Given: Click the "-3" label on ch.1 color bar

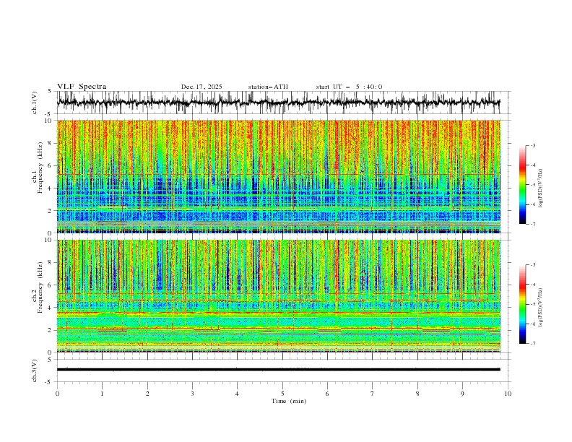Looking at the screenshot, I should (x=533, y=145).
